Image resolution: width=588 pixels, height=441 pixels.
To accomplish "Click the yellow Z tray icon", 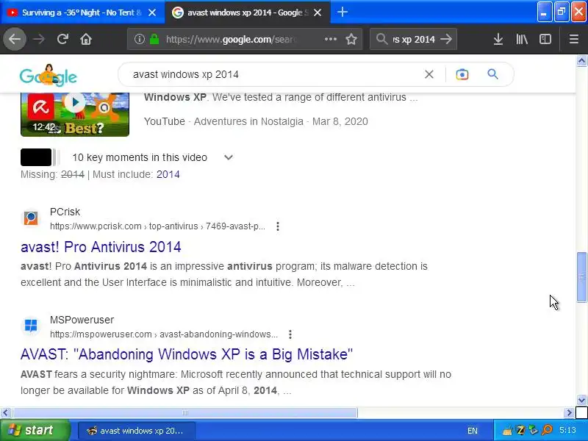I will pos(520,430).
